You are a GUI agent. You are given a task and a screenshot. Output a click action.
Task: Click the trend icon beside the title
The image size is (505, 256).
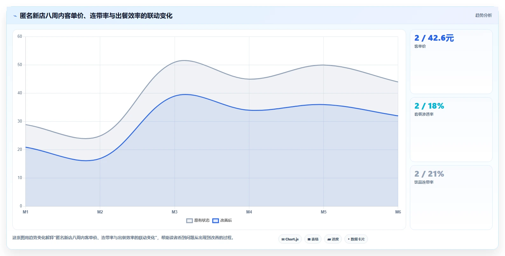(15, 16)
